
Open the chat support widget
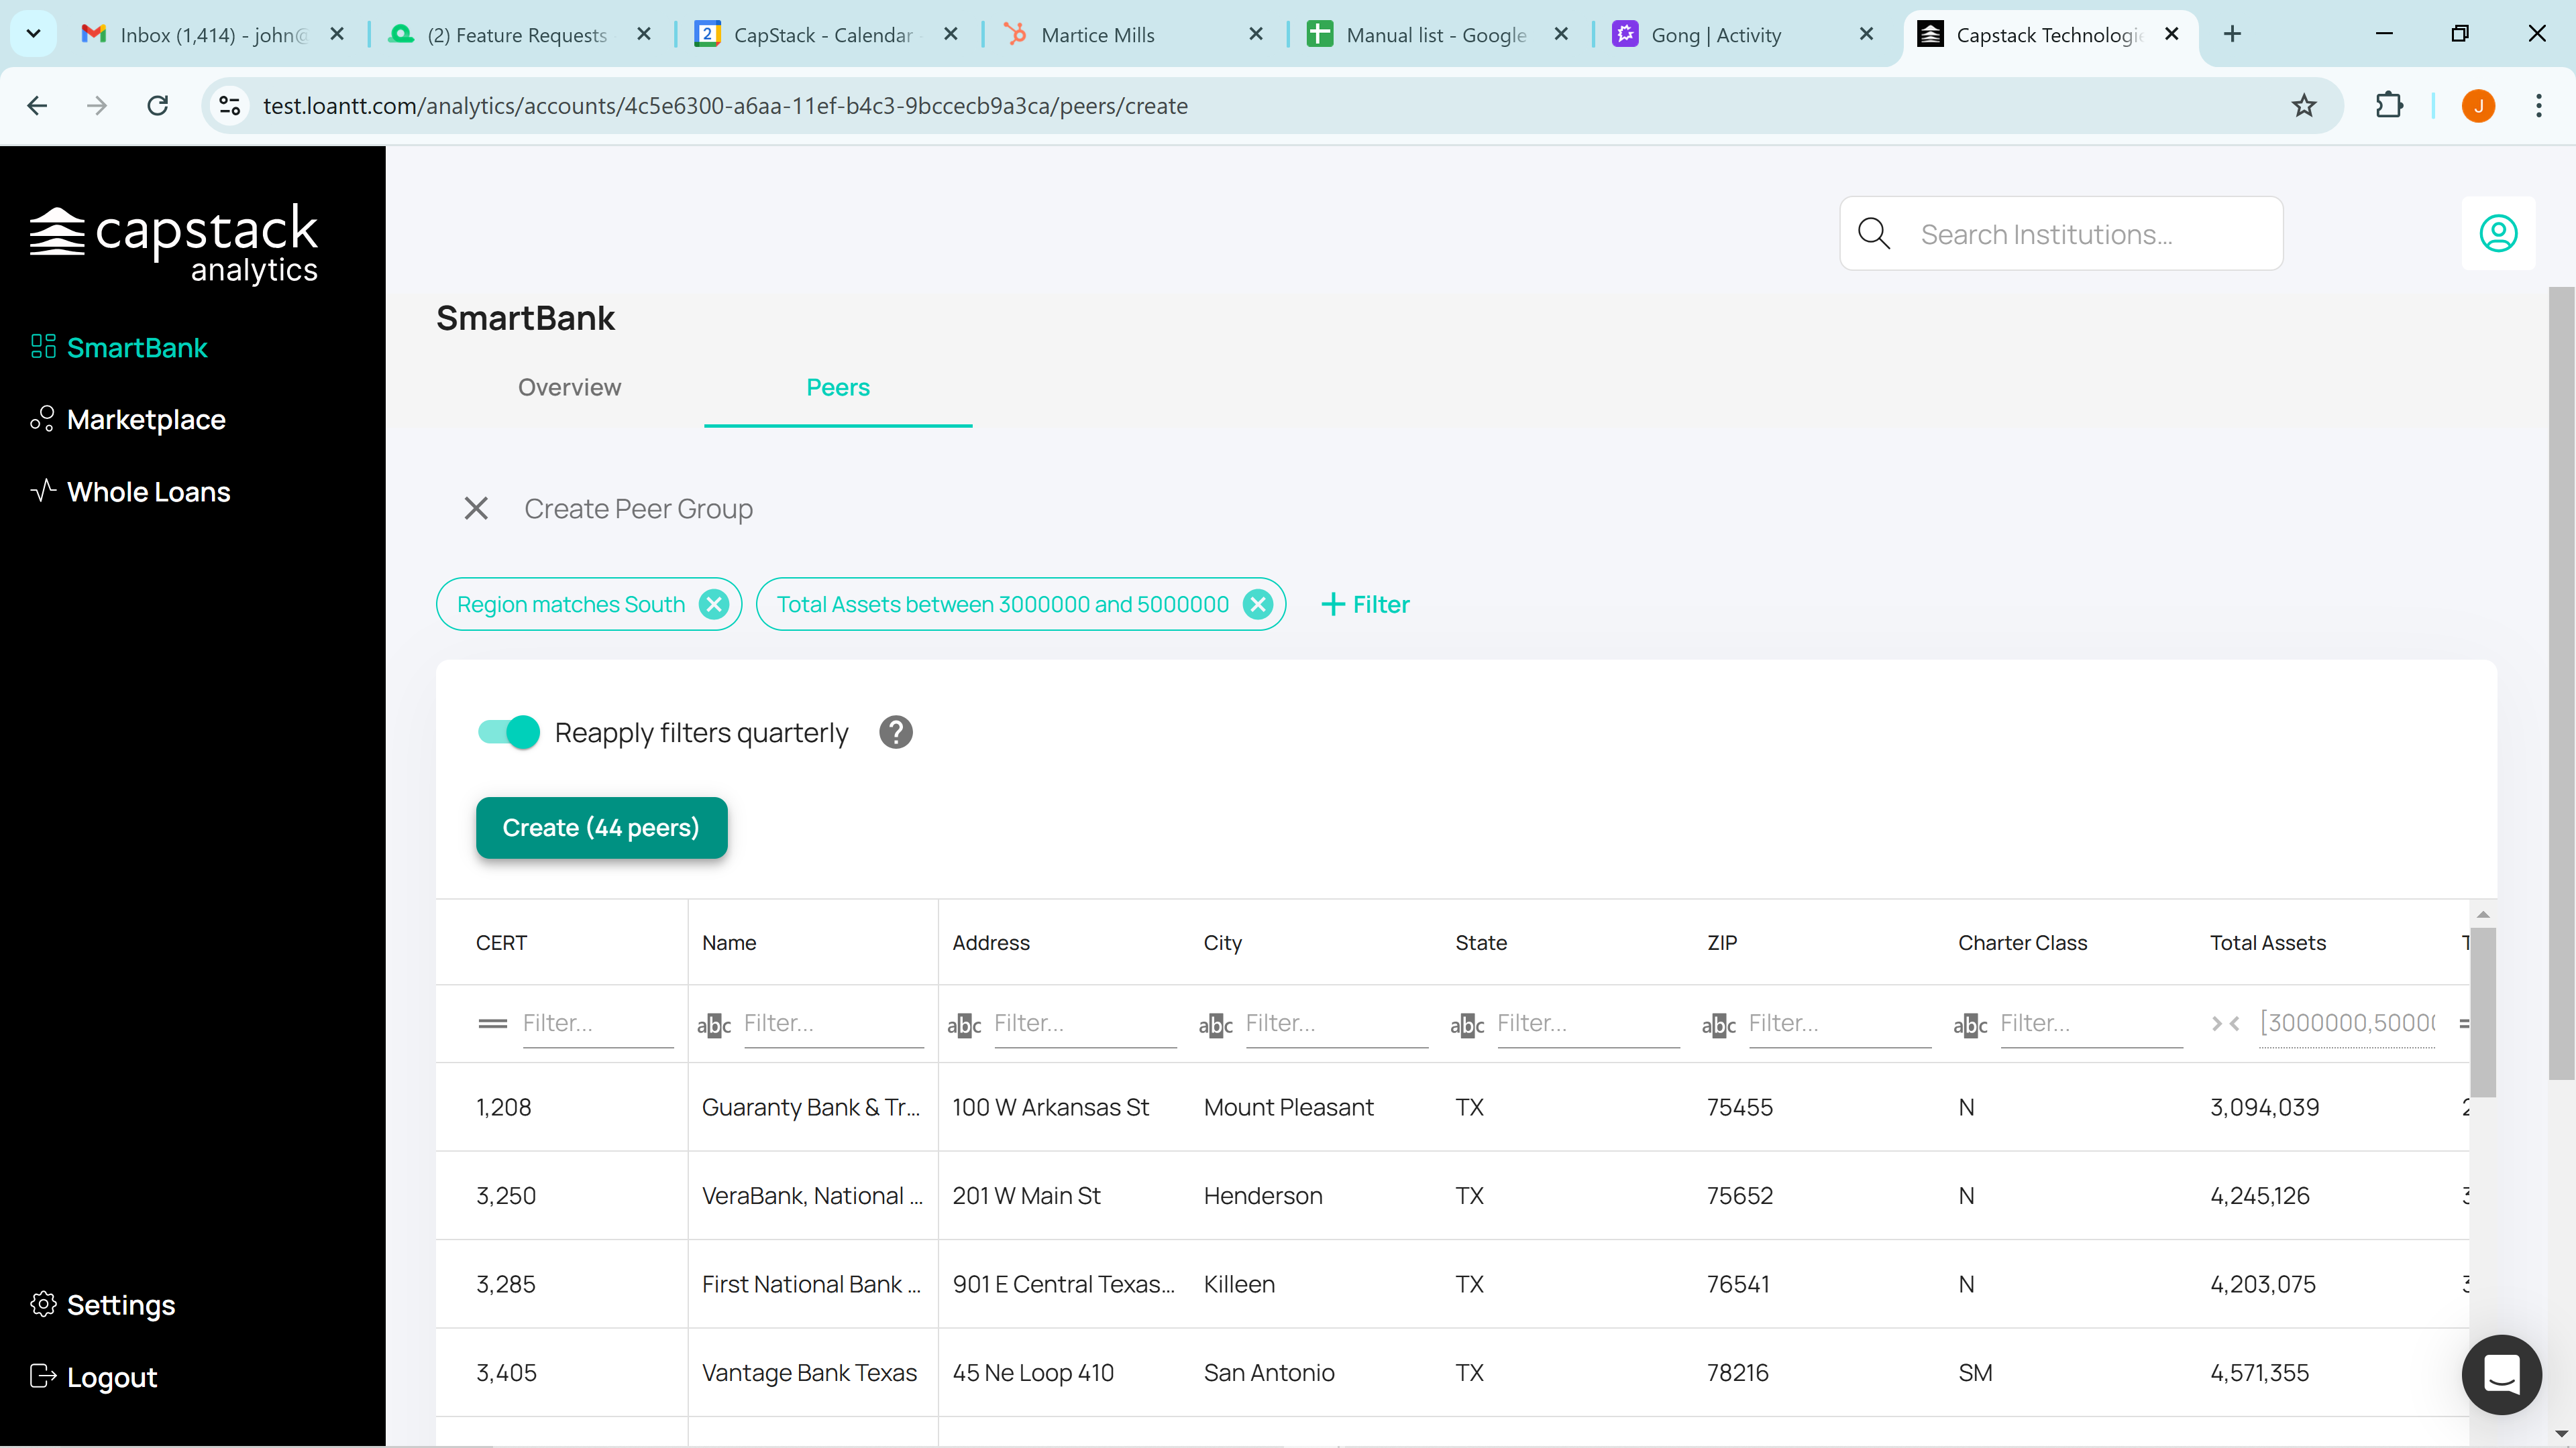(x=2501, y=1374)
